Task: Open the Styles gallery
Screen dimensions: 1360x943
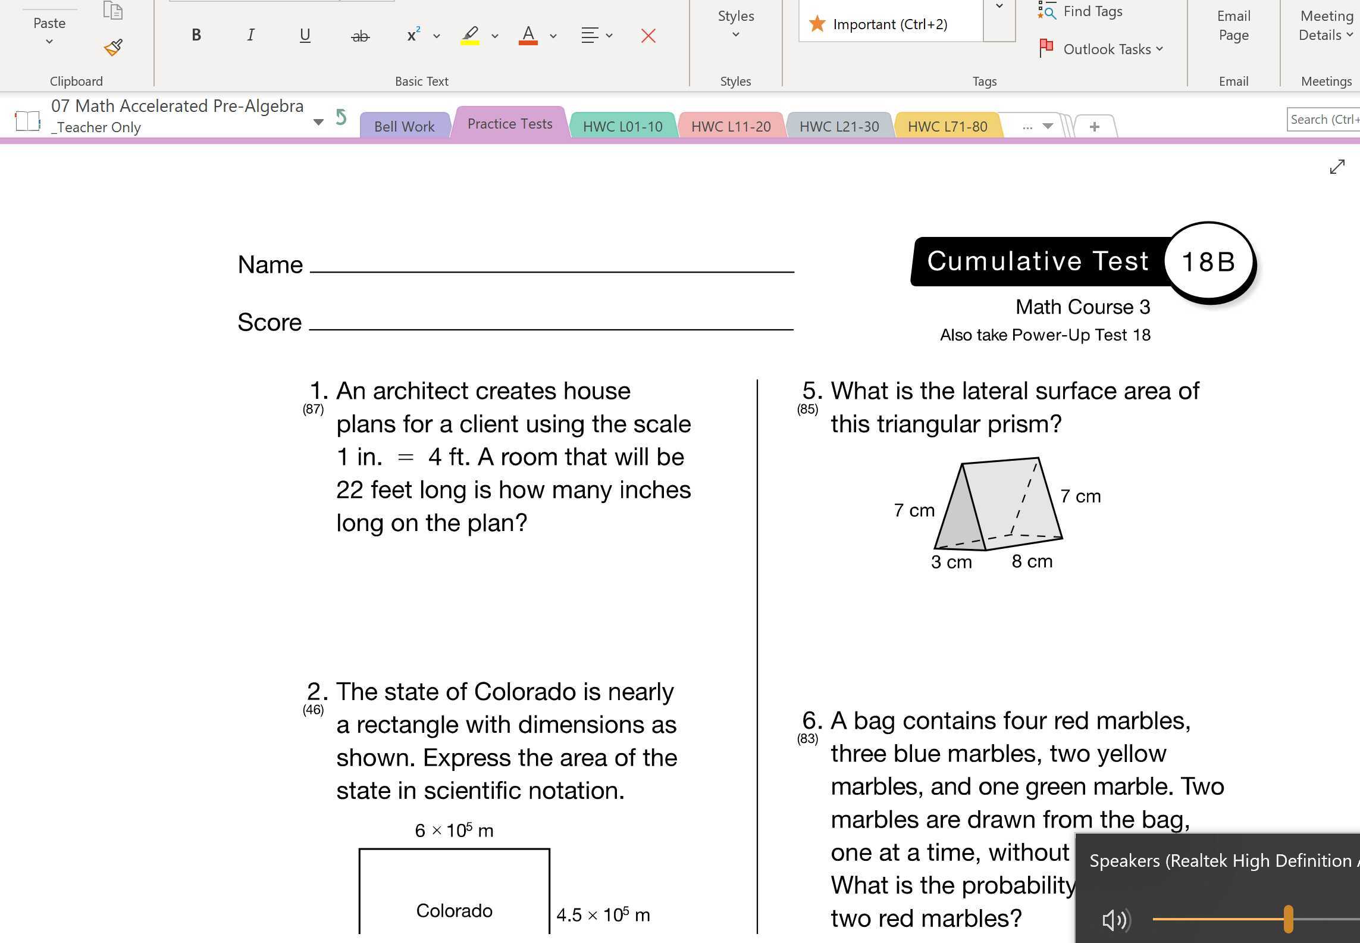Action: pyautogui.click(x=736, y=24)
